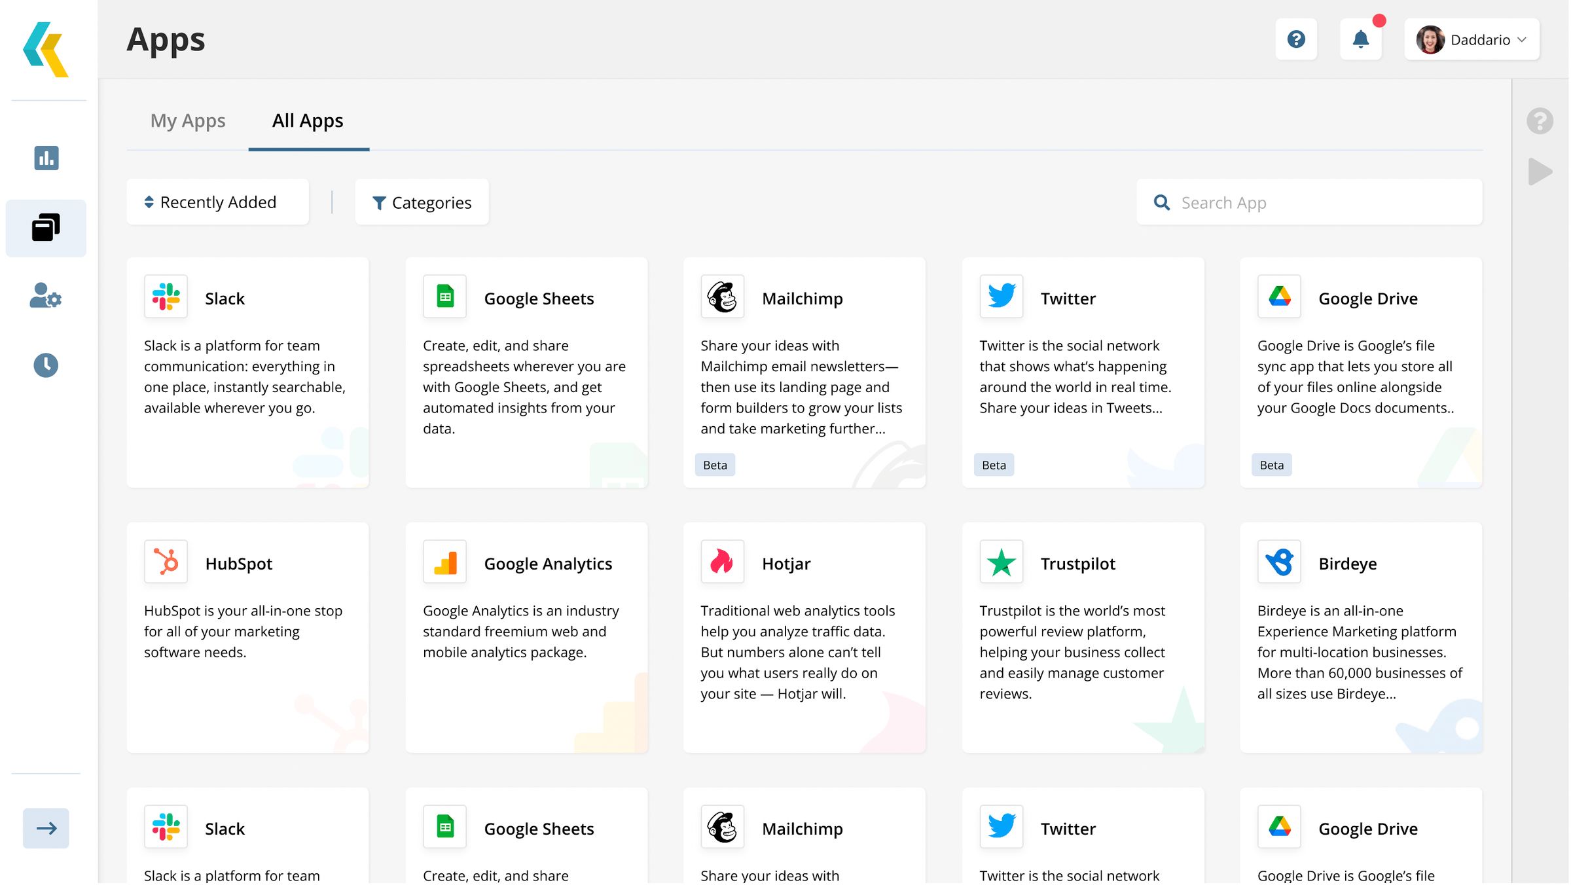The height and width of the screenshot is (889, 1571).
Task: Click the notifications bell
Action: (1361, 39)
